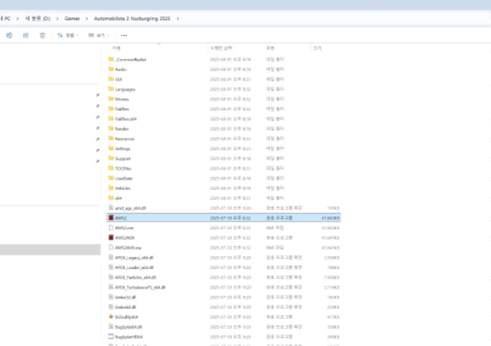Sort by the 수정한 날짜 column header
491x346 pixels.
(221, 48)
